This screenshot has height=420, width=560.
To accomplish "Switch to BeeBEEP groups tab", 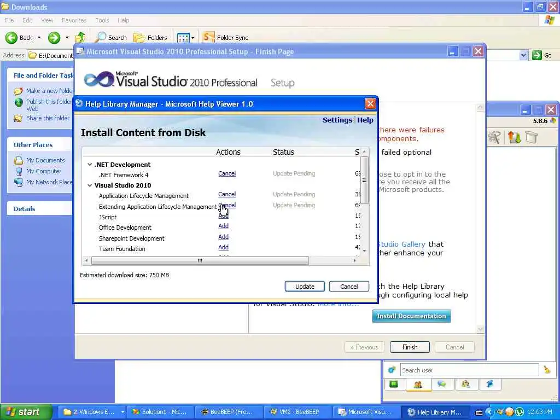I will point(466,384).
